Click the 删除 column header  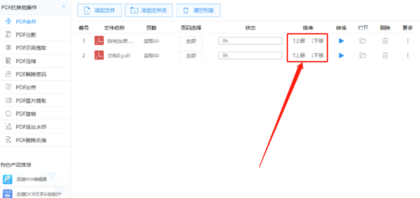385,28
